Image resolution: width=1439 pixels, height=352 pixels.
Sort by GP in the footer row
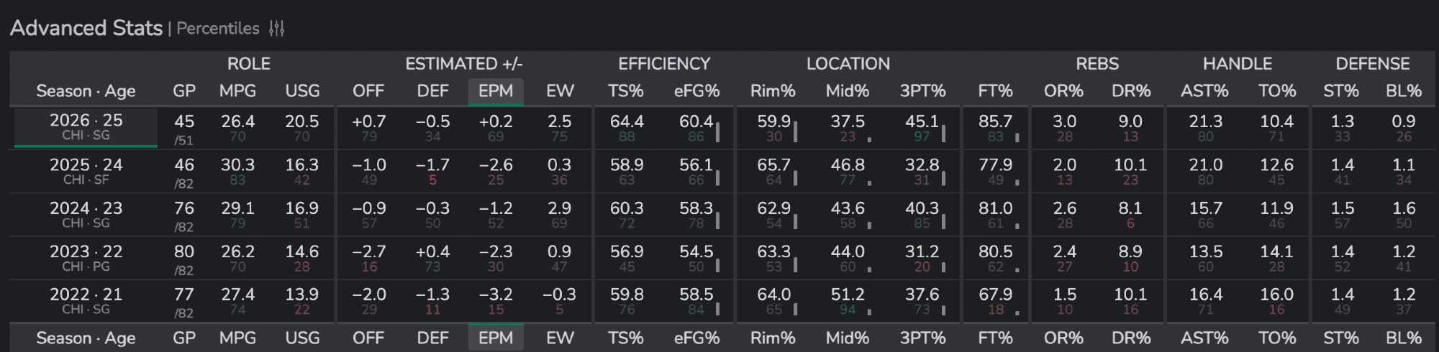point(184,338)
